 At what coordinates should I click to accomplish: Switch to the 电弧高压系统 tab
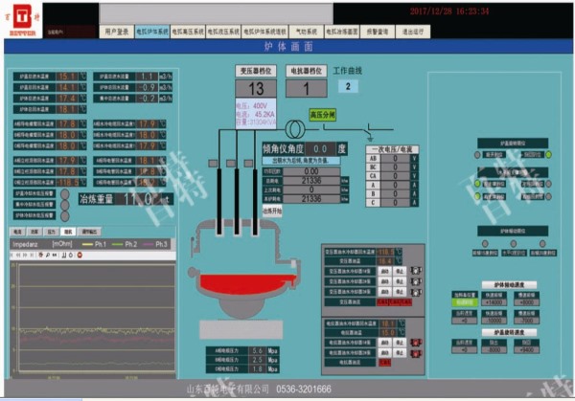click(185, 31)
